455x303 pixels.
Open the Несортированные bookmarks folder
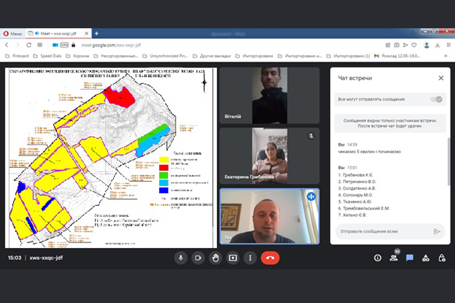point(116,56)
